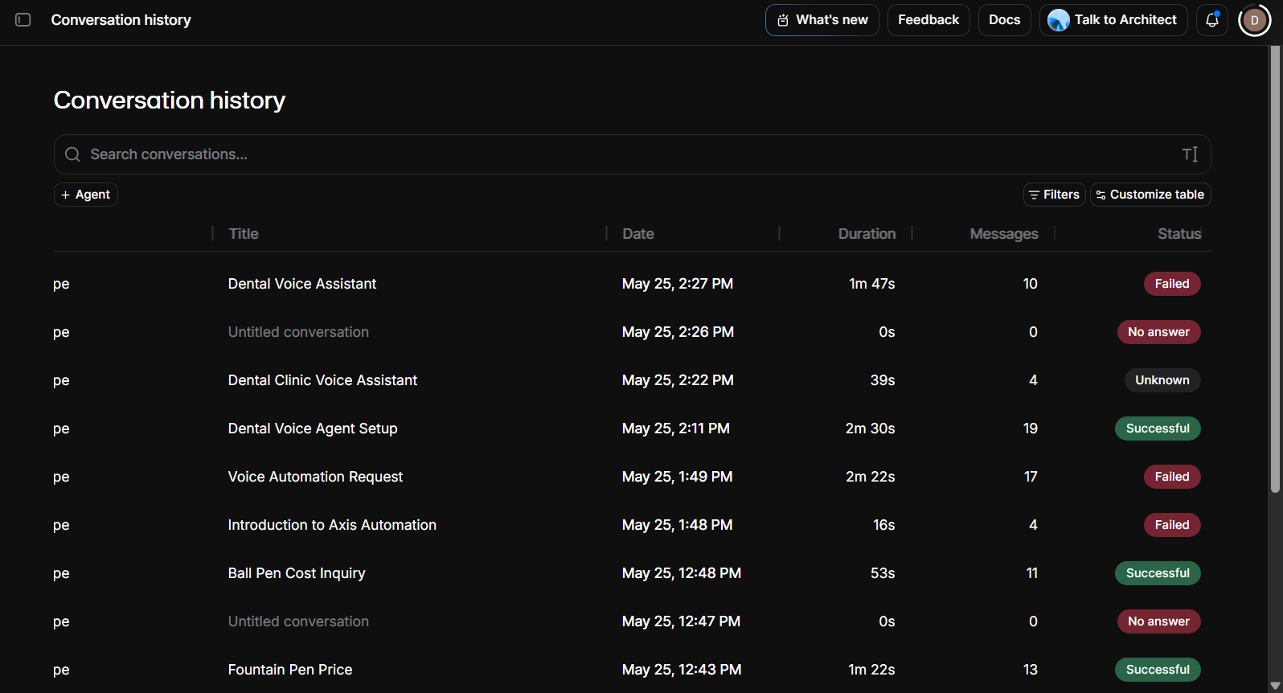Open Dental Clinic Voice Assistant conversation
This screenshot has width=1283, height=693.
[322, 380]
